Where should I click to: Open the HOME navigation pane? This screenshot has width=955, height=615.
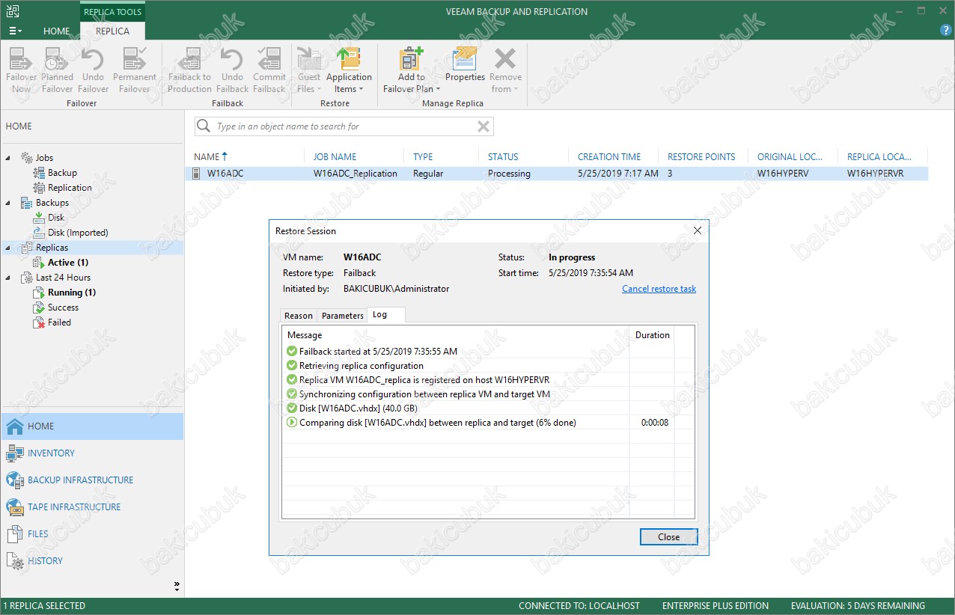click(x=92, y=426)
